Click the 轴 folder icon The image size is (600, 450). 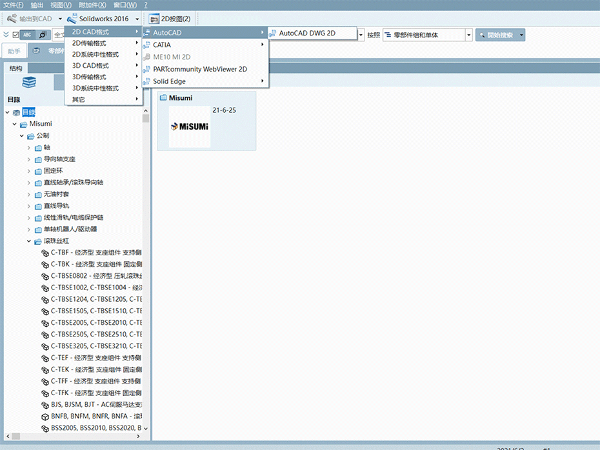(x=38, y=148)
